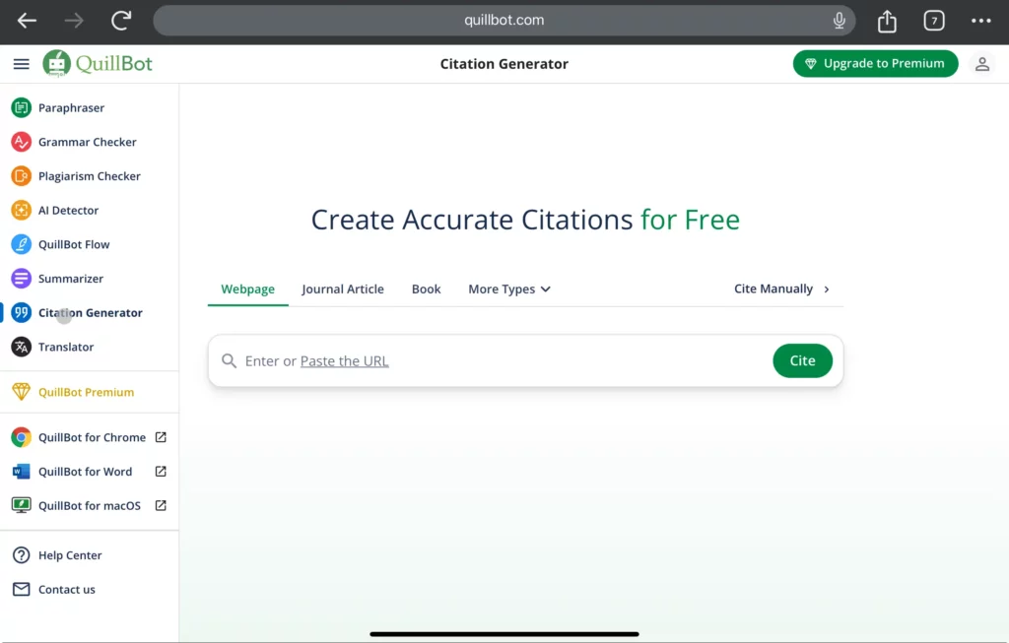Go back with the browser back arrow
Image resolution: width=1009 pixels, height=643 pixels.
click(x=27, y=21)
